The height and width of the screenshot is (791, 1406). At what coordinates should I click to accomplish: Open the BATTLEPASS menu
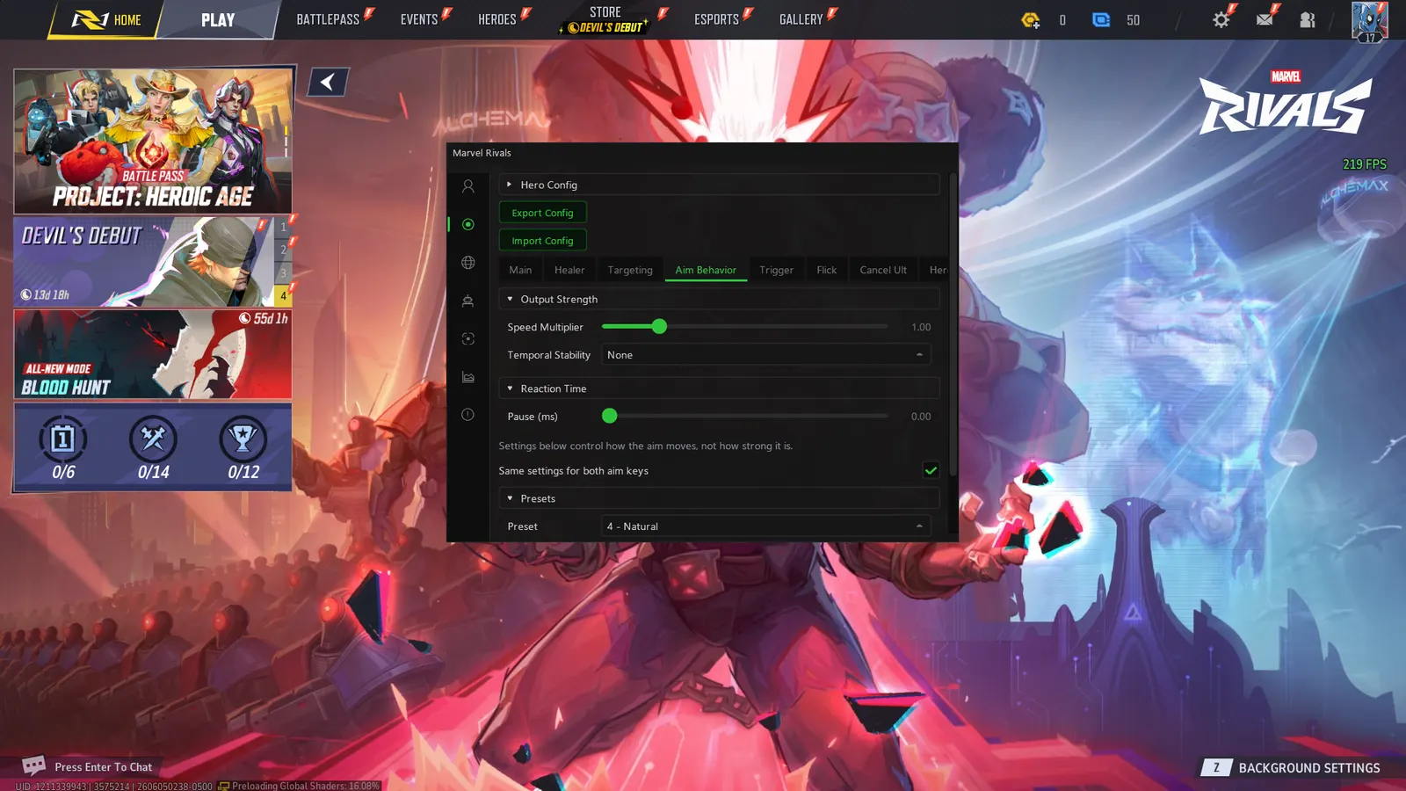(328, 19)
